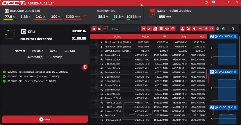Tick the E-core 9 Clock checkbox
The width and height of the screenshot is (241, 125).
96,94
